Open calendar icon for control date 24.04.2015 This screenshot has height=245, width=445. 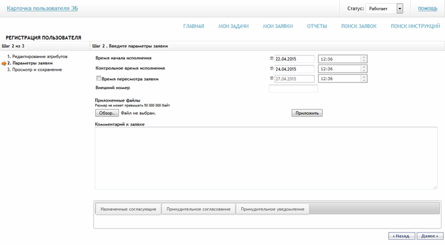click(271, 69)
